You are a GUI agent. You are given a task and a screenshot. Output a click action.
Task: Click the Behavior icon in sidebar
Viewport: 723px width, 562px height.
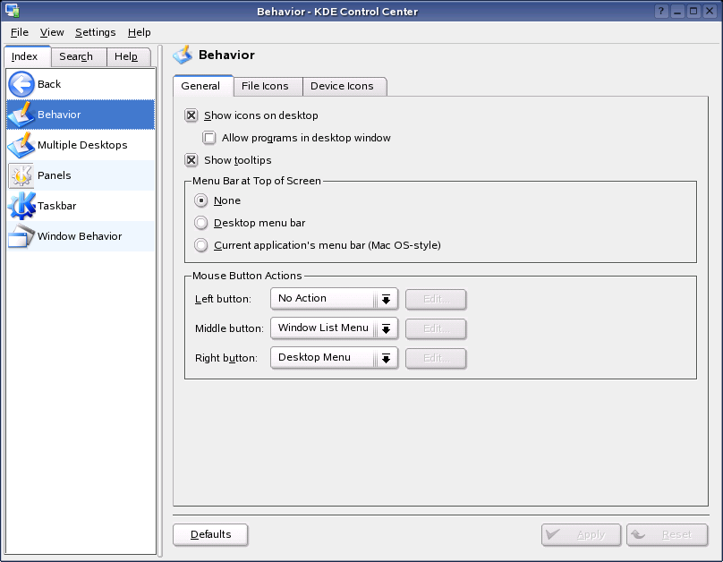21,115
